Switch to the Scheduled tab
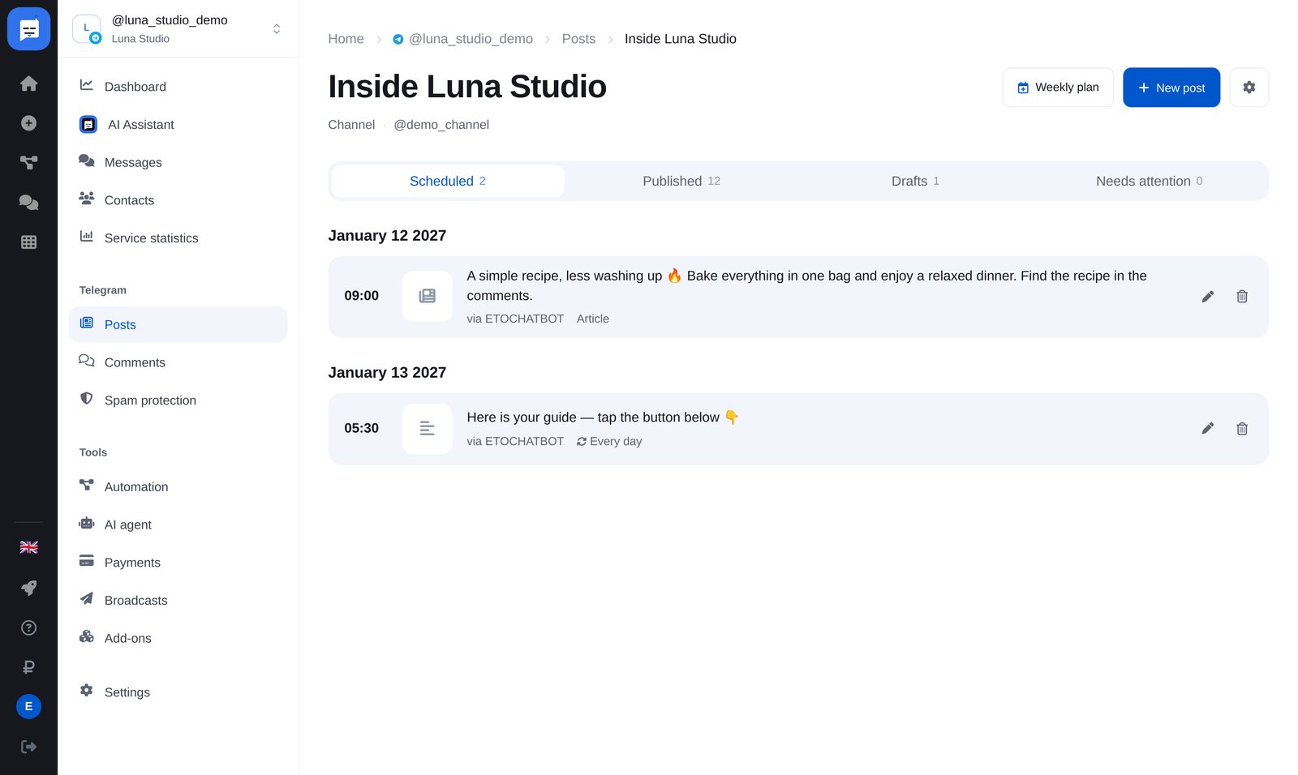Screen dimensions: 1298x775 tap(448, 182)
